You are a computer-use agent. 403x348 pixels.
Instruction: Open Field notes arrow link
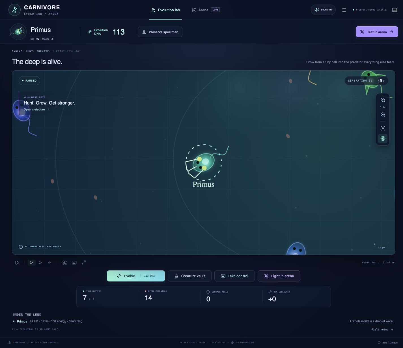click(382, 330)
